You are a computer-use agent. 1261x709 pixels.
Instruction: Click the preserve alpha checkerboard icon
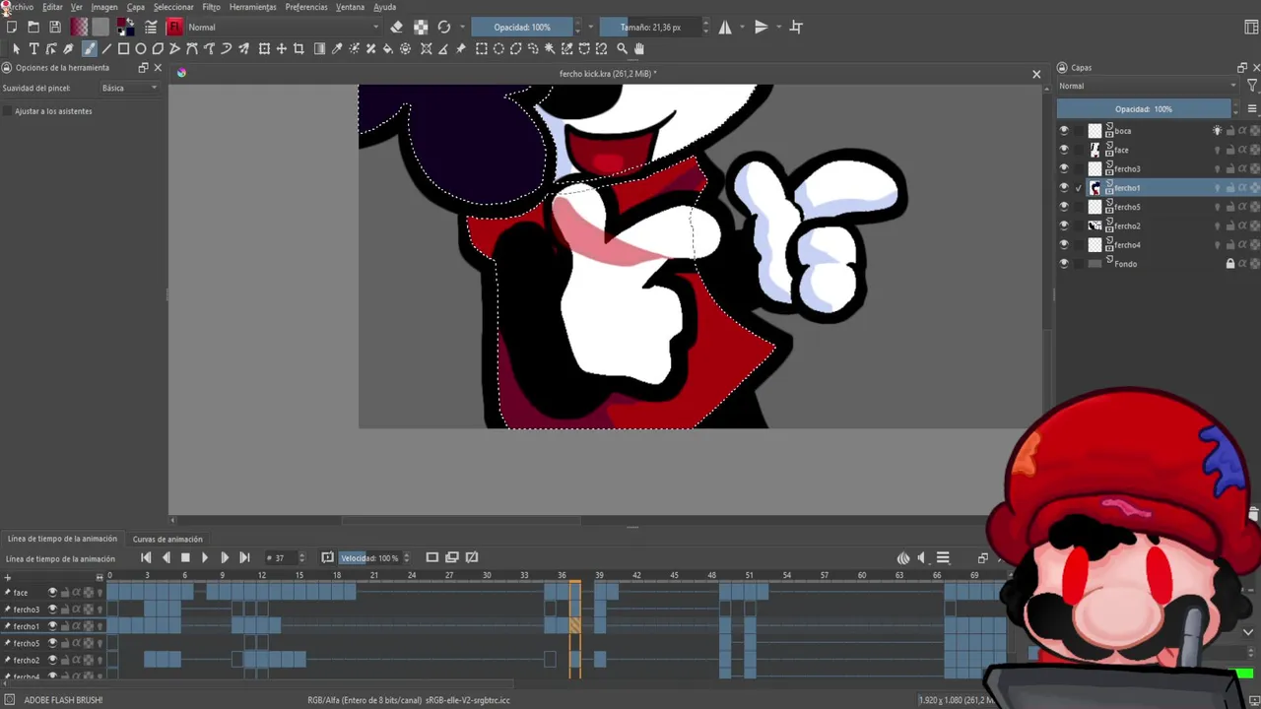point(421,28)
